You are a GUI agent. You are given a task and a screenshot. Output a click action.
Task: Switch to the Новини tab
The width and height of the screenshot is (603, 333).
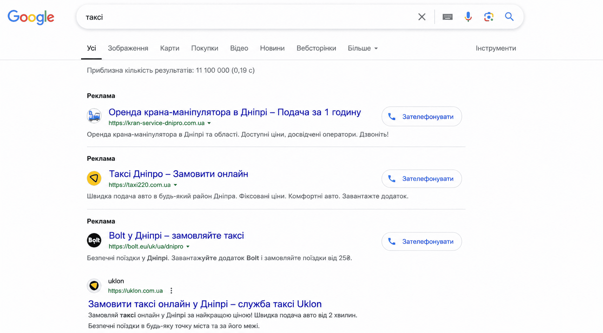pyautogui.click(x=272, y=48)
